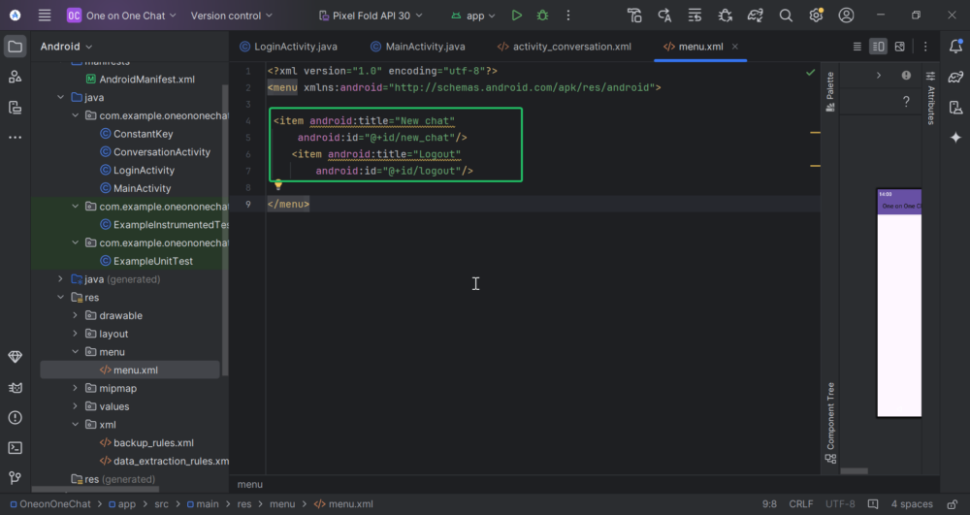
Task: Switch editor to Code-only view mode
Action: (857, 47)
